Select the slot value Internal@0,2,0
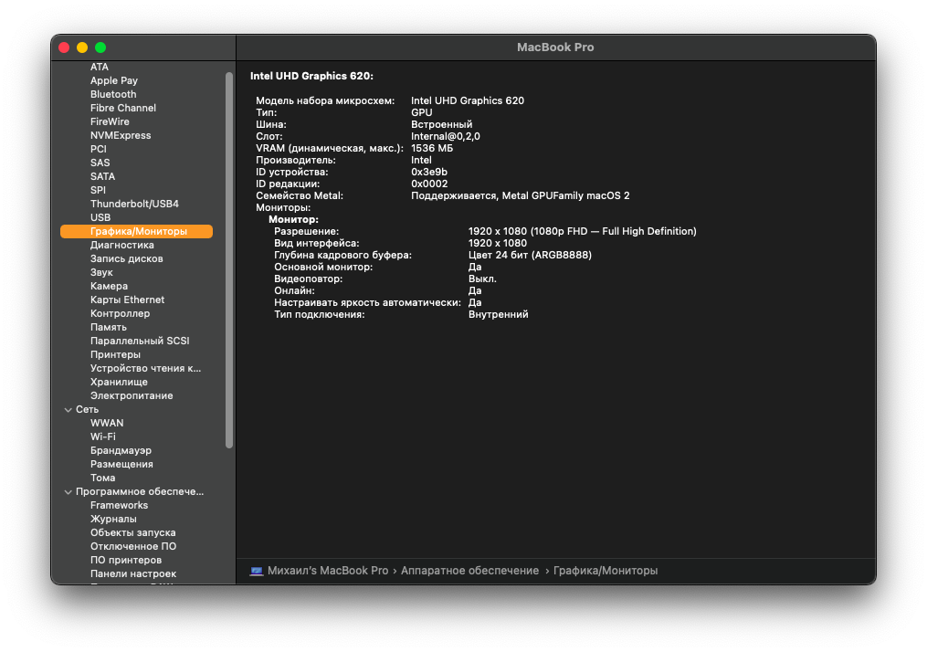This screenshot has height=652, width=927. (x=446, y=136)
